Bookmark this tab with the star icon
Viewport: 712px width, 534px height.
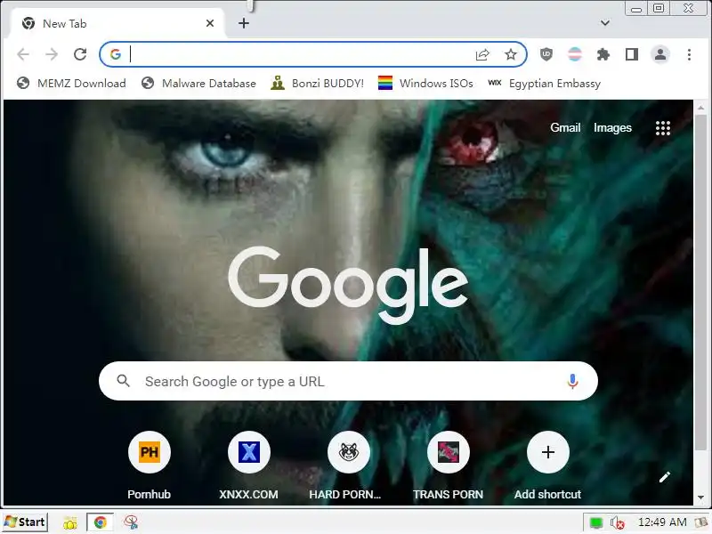(x=511, y=54)
